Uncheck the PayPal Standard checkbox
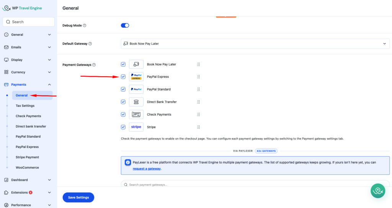This screenshot has height=208, width=392. [x=123, y=89]
